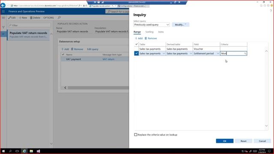This screenshot has height=154, width=274.
Task: Expand the Derived table dropdown arrow
Action: pos(191,53)
